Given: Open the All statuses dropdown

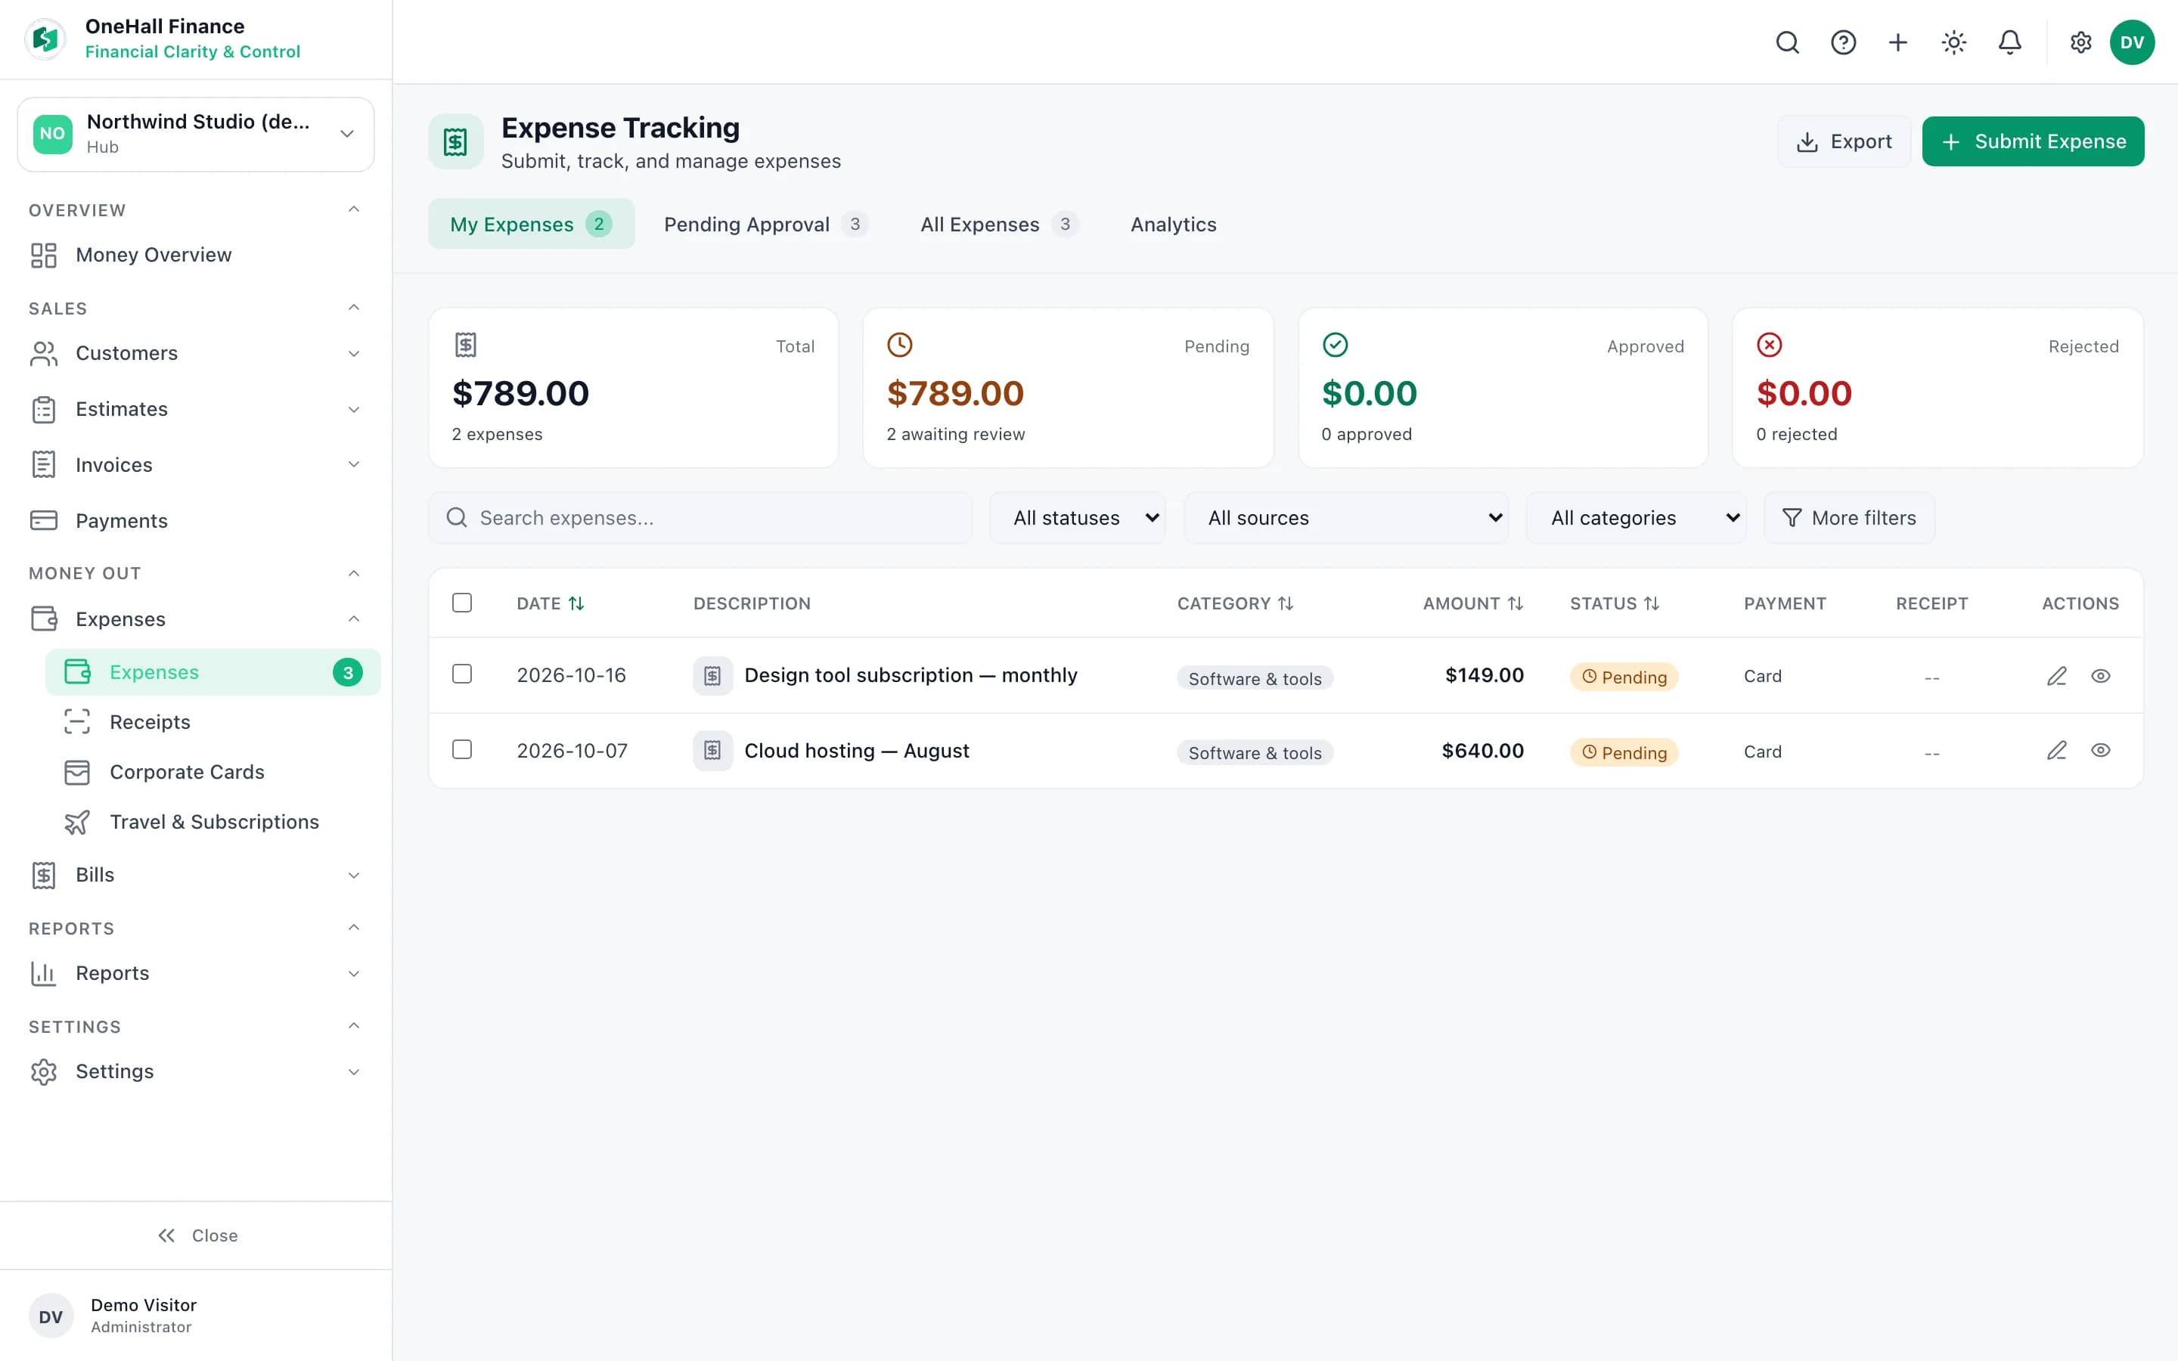Looking at the screenshot, I should [x=1078, y=518].
